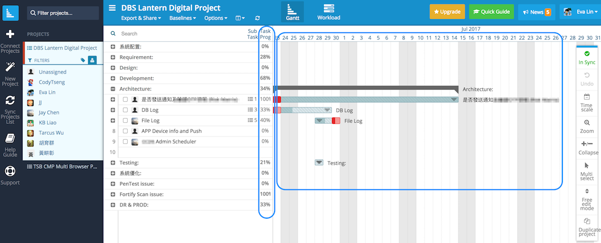Open subtask list icon for DB Log
601x243 pixels.
pos(250,110)
